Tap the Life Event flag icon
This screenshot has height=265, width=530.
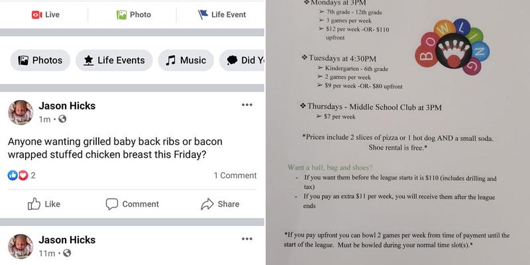[x=203, y=15]
